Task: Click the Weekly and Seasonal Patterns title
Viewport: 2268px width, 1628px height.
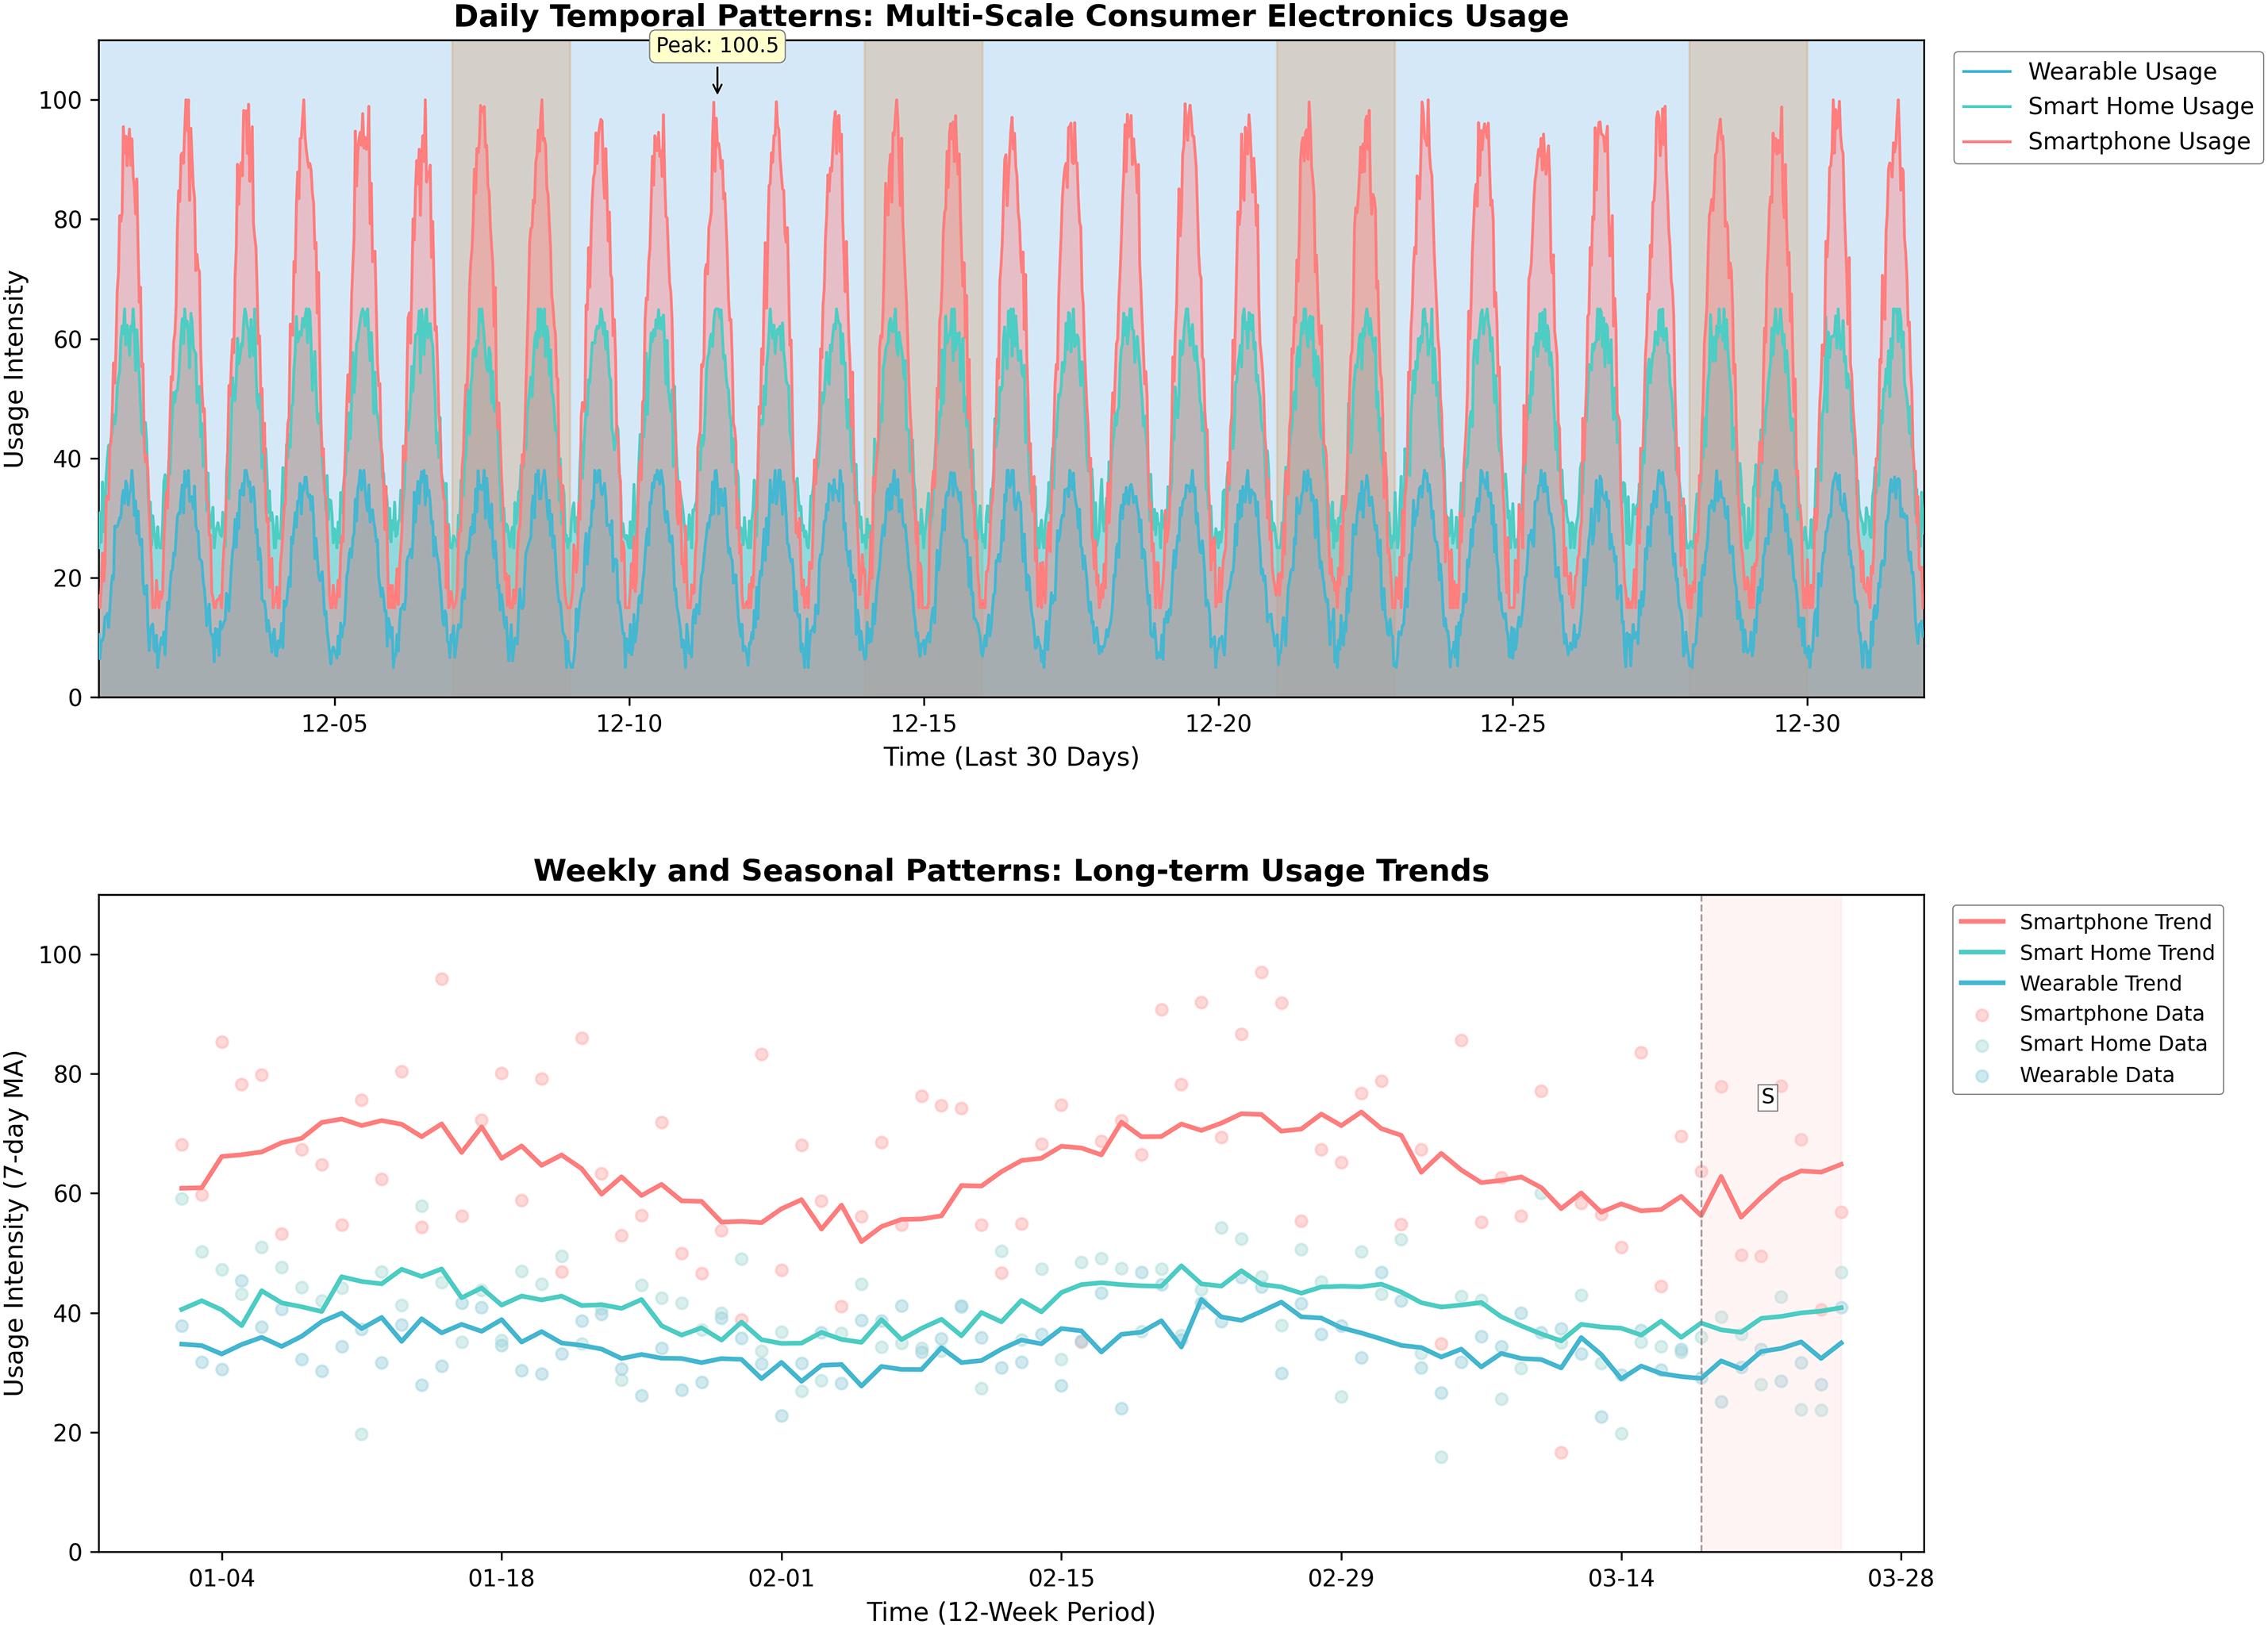Action: pyautogui.click(x=1010, y=871)
